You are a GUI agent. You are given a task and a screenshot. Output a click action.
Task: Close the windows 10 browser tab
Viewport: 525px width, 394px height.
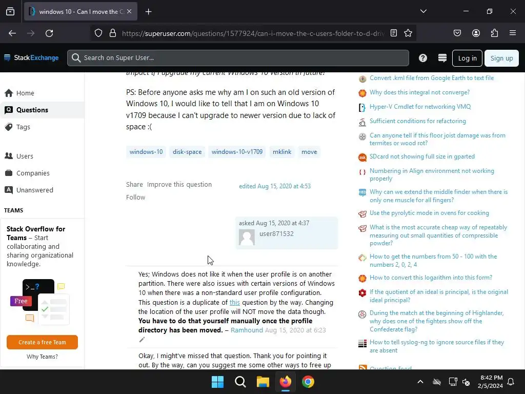[129, 11]
